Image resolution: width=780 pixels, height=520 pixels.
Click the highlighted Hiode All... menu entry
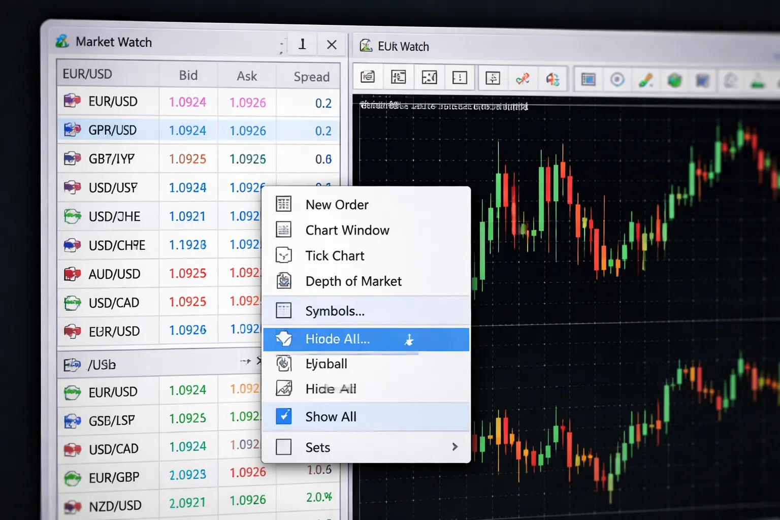click(366, 339)
